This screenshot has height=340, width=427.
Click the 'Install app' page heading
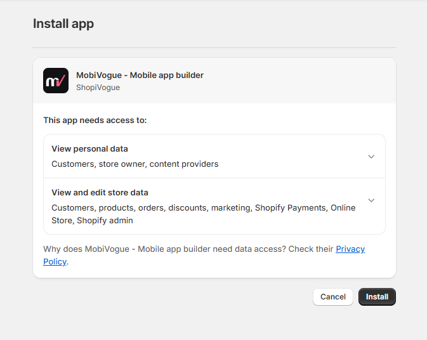point(63,23)
